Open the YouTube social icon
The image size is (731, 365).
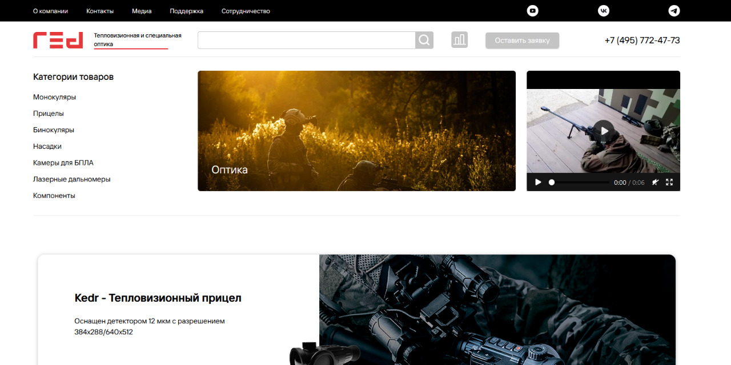coord(532,11)
